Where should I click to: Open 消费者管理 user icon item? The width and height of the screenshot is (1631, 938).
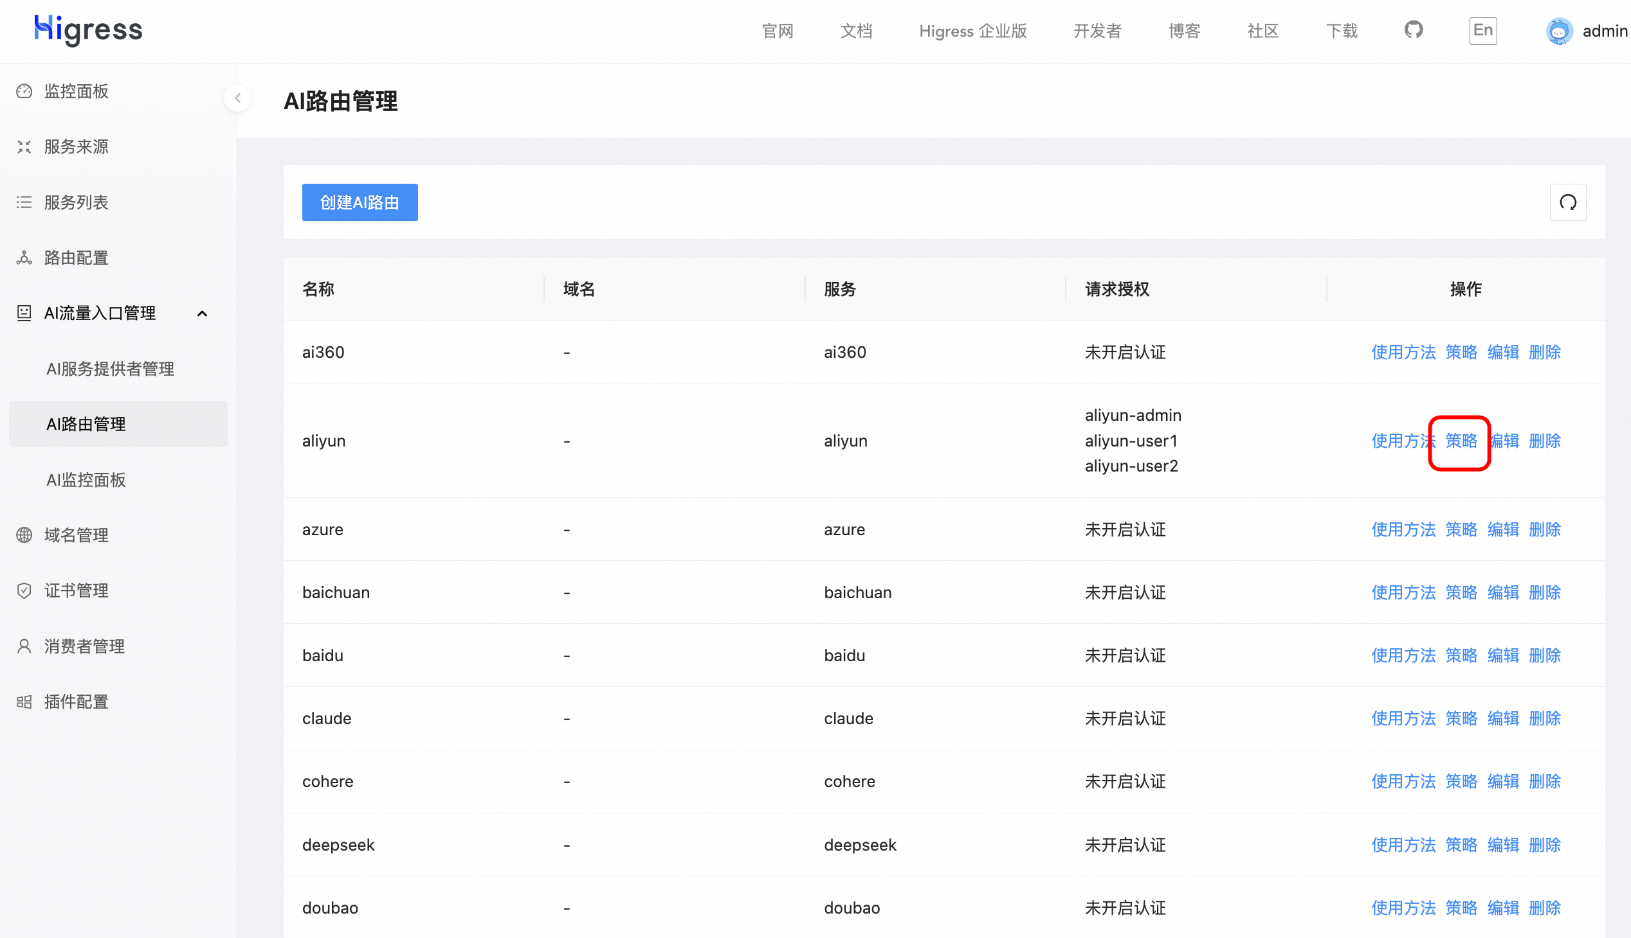(24, 646)
